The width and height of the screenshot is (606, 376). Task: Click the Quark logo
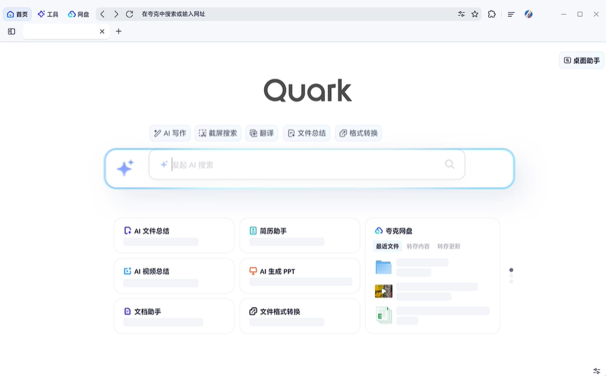[x=307, y=91]
